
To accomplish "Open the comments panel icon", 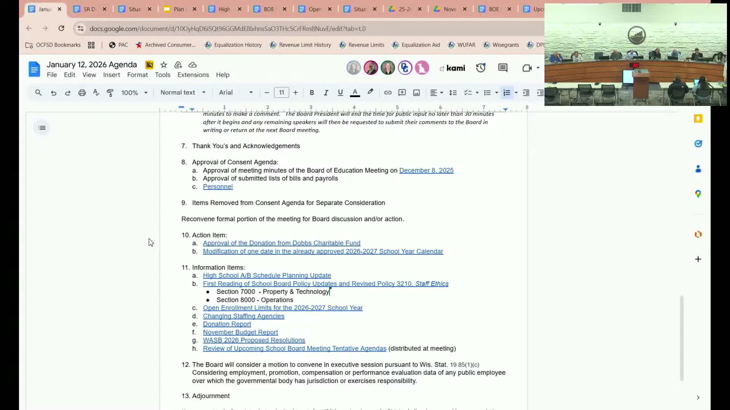I will [503, 68].
